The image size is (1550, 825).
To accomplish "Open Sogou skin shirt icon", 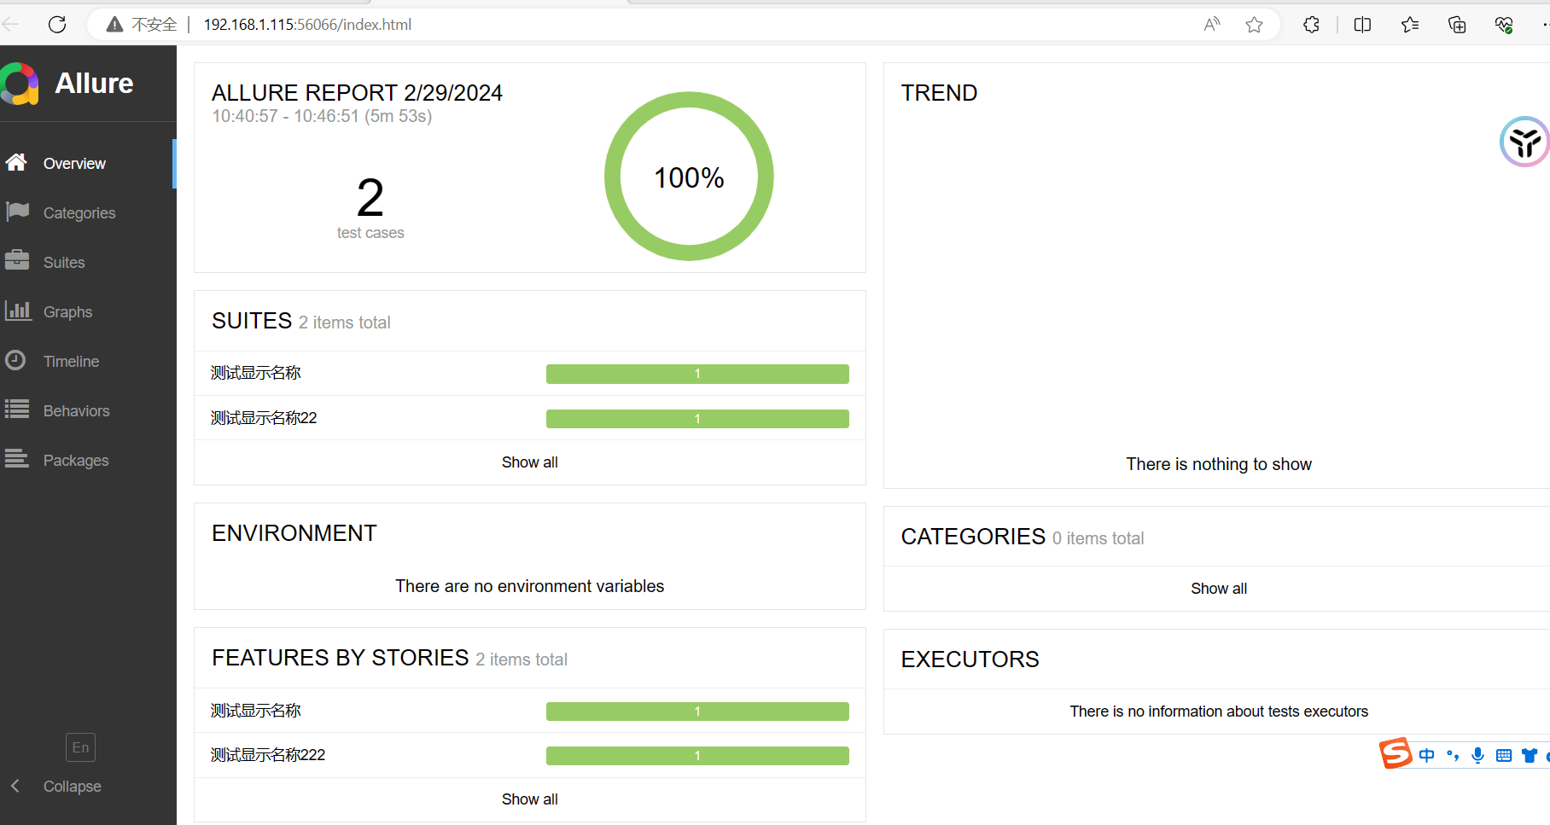I will click(x=1530, y=755).
